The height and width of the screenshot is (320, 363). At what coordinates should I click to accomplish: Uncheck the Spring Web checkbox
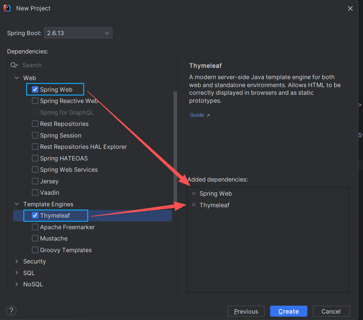click(35, 89)
